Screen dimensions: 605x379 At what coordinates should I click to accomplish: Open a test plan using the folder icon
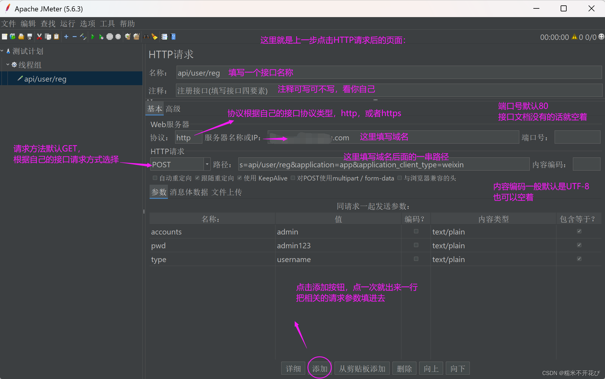(x=21, y=37)
